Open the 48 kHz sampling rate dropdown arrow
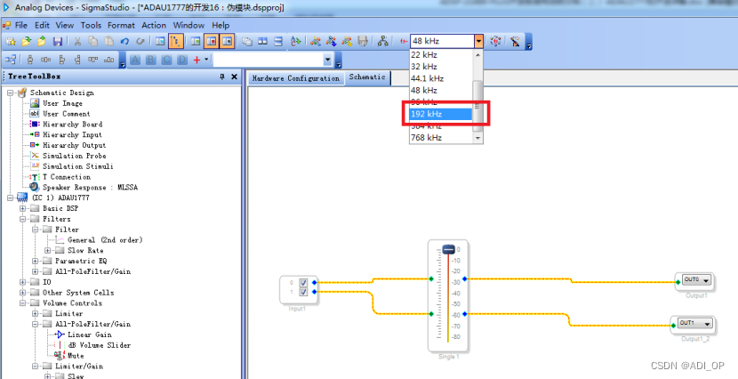This screenshot has width=738, height=379. [478, 42]
